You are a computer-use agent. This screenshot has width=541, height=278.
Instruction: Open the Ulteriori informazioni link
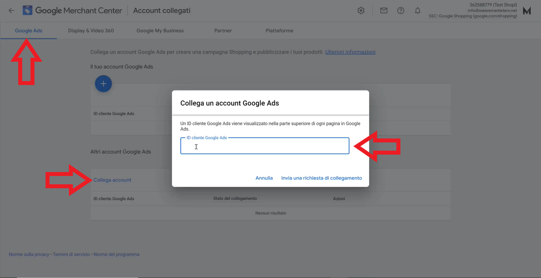[350, 52]
